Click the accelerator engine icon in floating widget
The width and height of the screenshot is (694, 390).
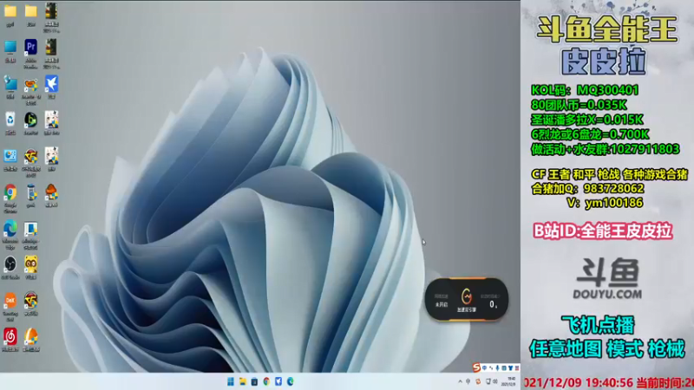click(467, 297)
